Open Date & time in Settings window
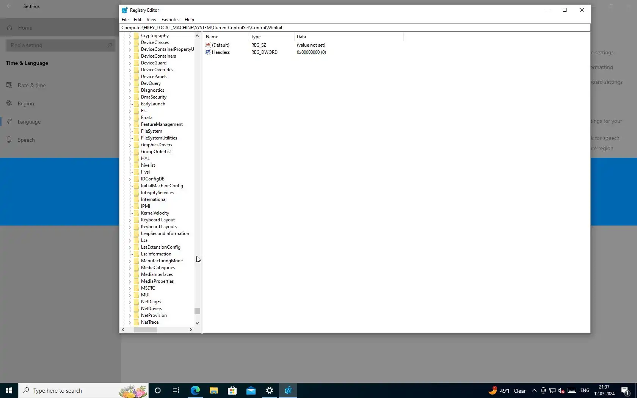This screenshot has height=398, width=637. [x=32, y=85]
